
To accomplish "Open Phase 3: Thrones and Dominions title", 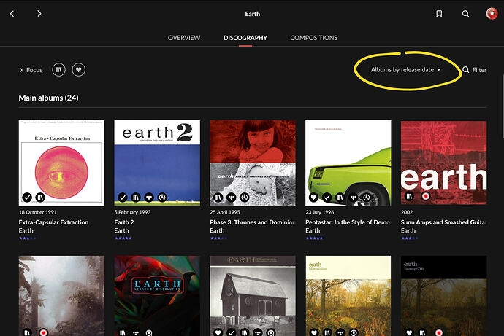I will (x=253, y=222).
